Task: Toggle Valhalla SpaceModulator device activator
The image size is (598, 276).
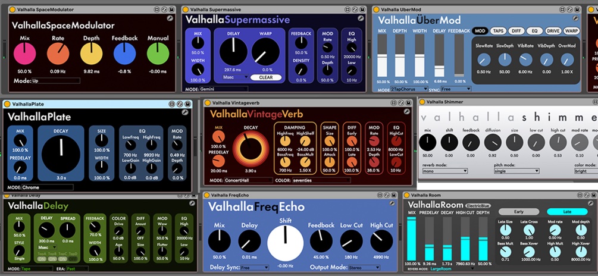Action: coord(12,9)
